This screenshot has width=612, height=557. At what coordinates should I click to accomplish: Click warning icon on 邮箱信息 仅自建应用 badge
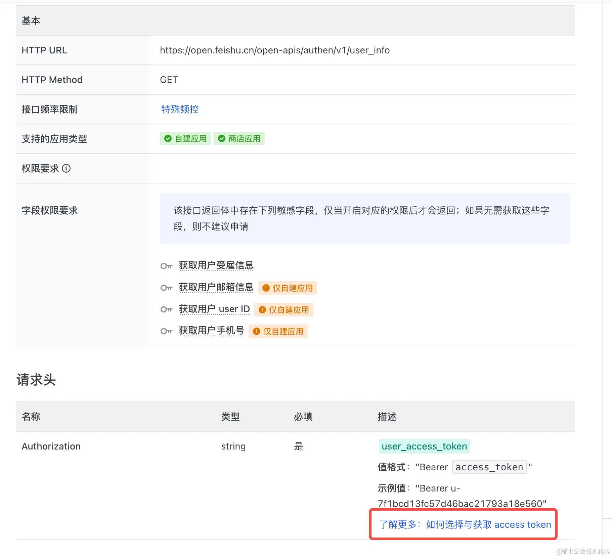coord(266,288)
